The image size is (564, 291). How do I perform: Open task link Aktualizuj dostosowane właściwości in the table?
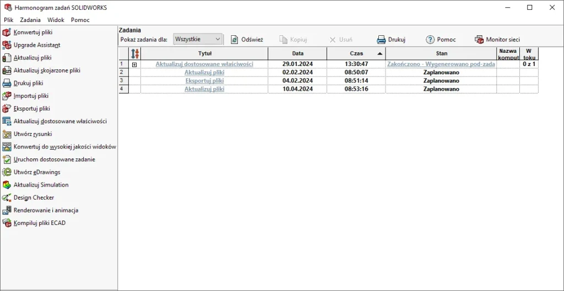pos(204,64)
